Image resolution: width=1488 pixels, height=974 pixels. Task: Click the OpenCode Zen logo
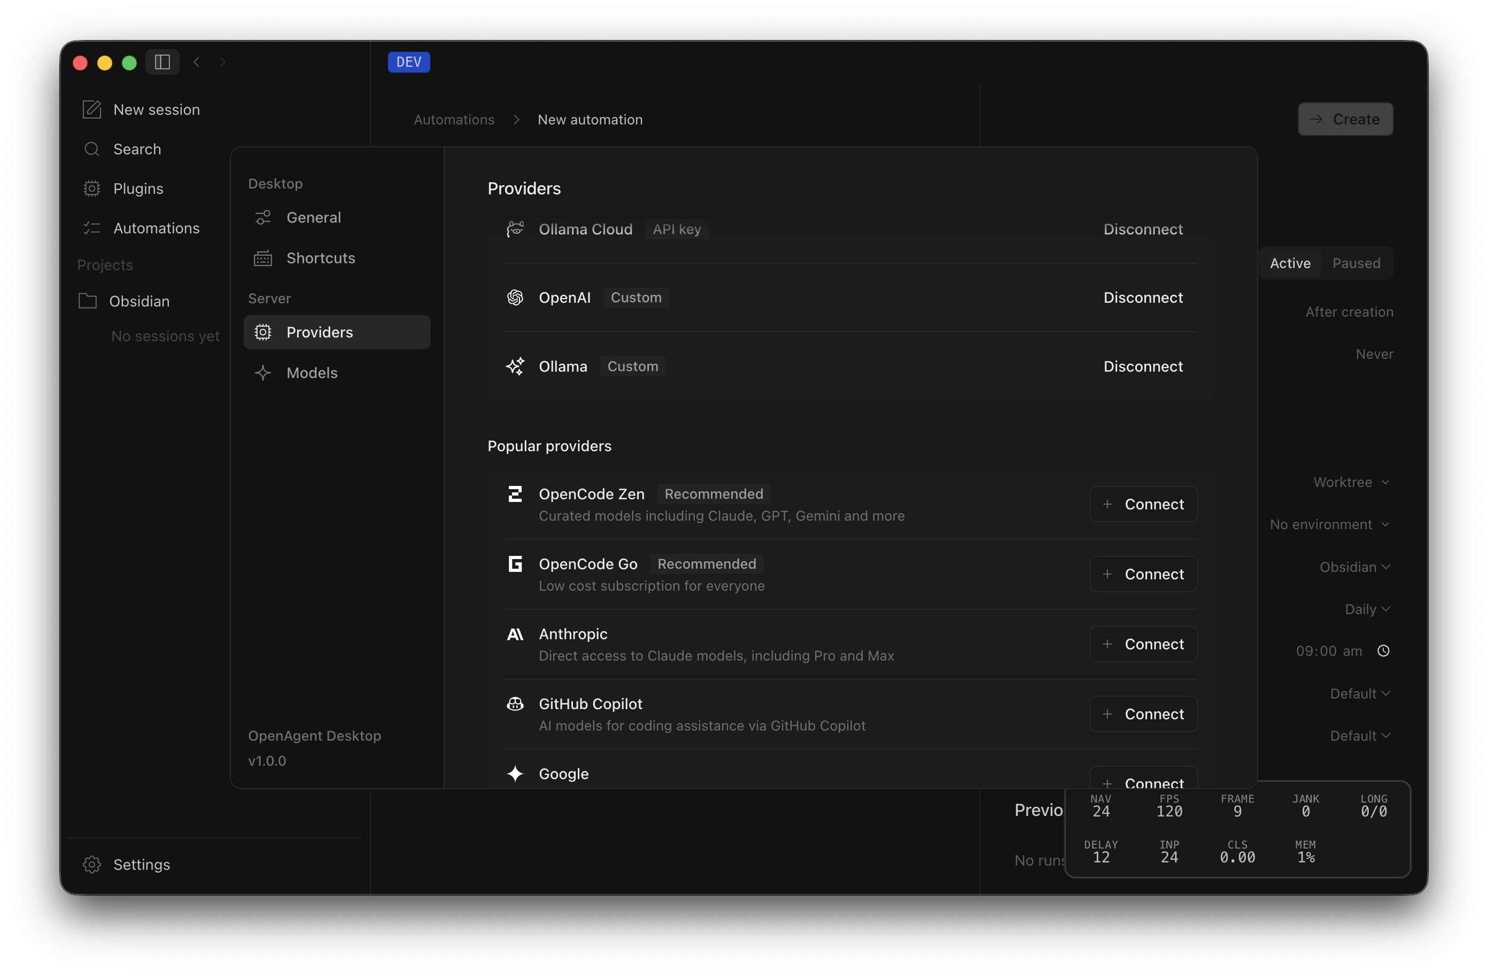515,494
